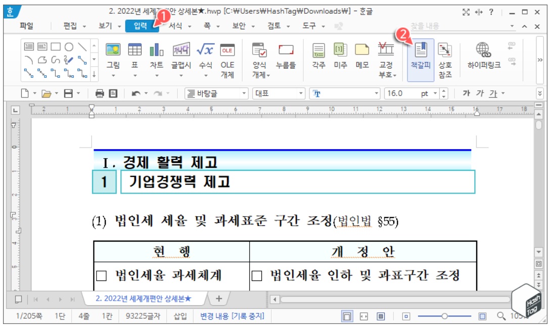Insert an OLE 개체 object
This screenshot has height=326, width=549.
tap(227, 50)
